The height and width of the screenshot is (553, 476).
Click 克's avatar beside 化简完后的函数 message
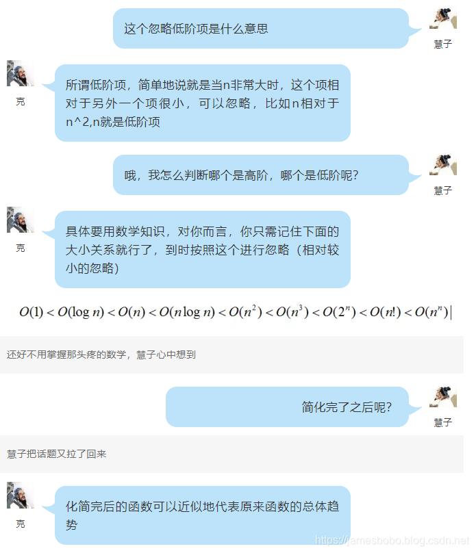[21, 495]
